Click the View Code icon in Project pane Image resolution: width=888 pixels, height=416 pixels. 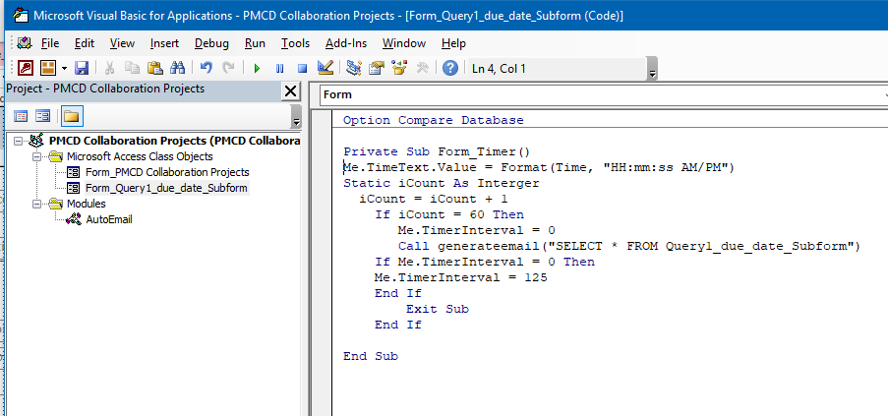[21, 116]
